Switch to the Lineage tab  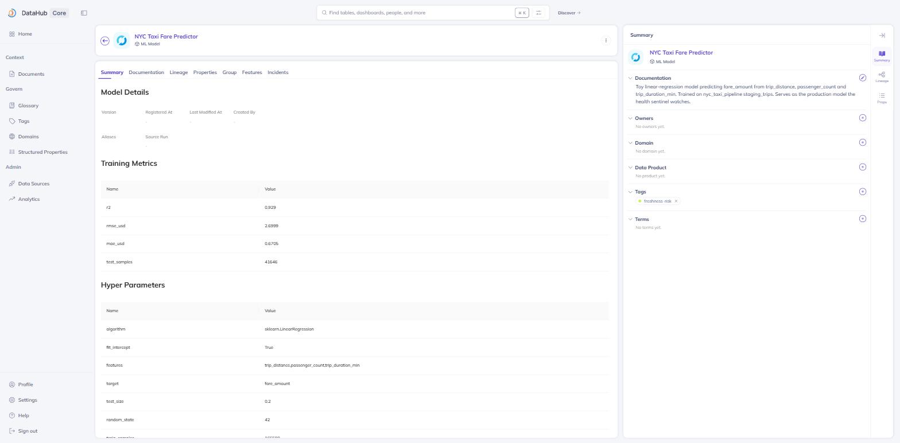pyautogui.click(x=179, y=72)
